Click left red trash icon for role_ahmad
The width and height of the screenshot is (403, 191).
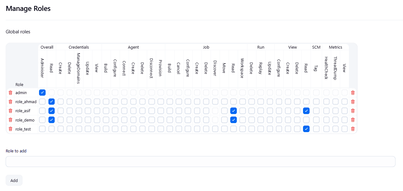pos(10,102)
